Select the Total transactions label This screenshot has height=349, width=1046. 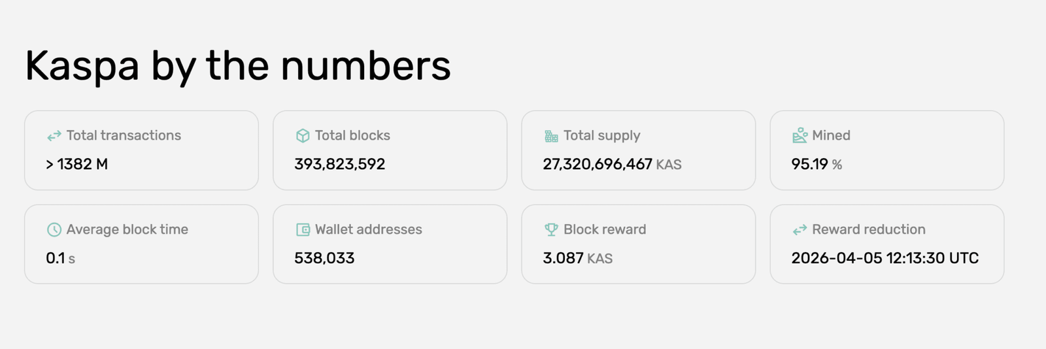[x=124, y=135]
